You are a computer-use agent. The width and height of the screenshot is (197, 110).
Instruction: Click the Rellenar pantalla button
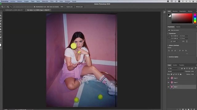pos(79,7)
